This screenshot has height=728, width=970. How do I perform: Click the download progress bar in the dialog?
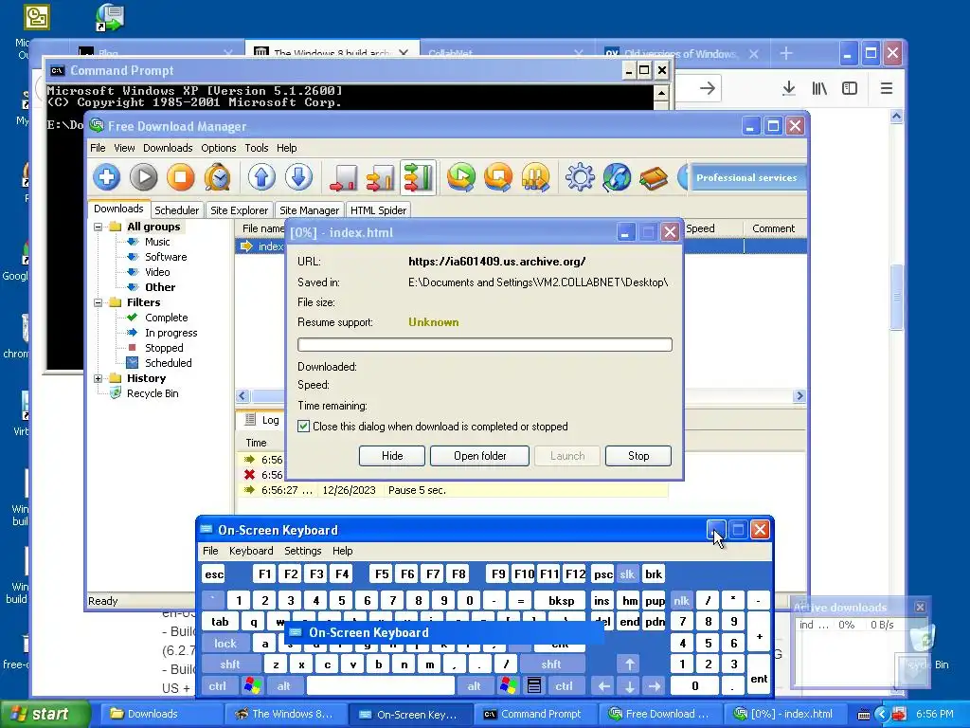[x=485, y=345]
